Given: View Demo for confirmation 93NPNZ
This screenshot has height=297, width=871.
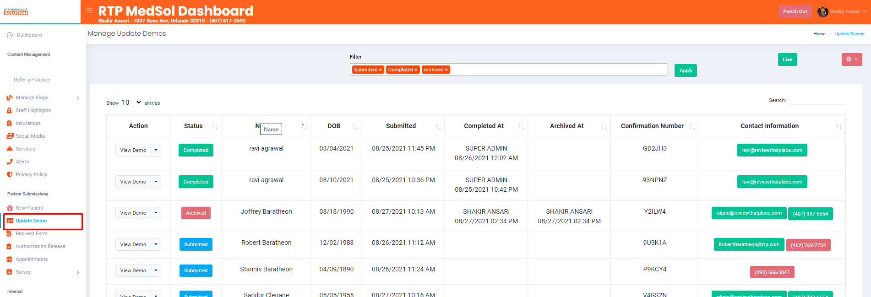Looking at the screenshot, I should pos(133,182).
